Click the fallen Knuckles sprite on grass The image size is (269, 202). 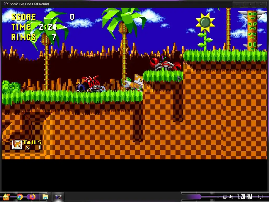pyautogui.click(x=91, y=84)
